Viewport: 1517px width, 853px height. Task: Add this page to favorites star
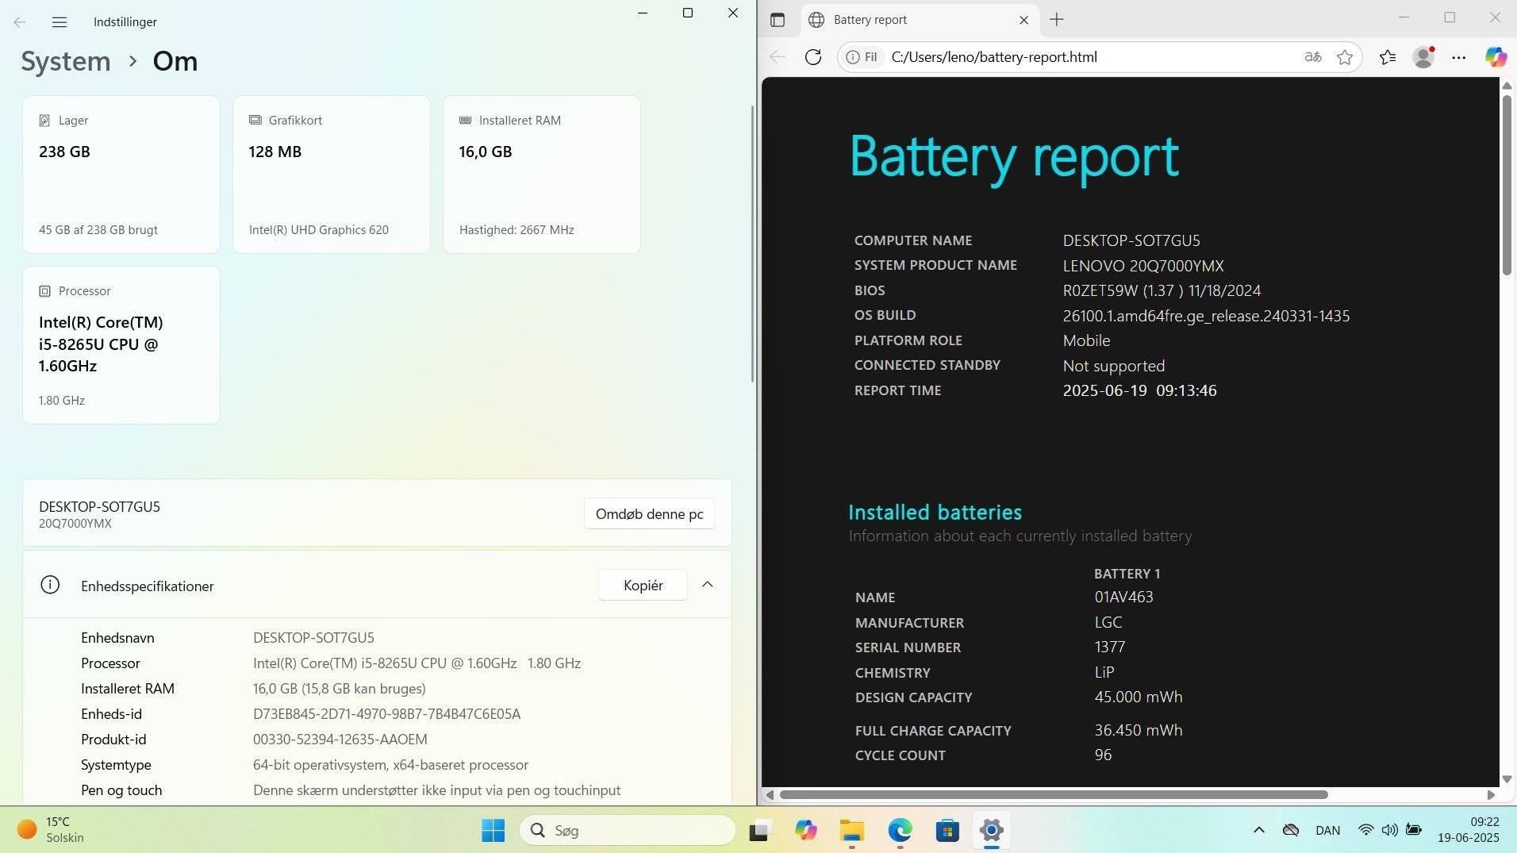click(x=1345, y=57)
